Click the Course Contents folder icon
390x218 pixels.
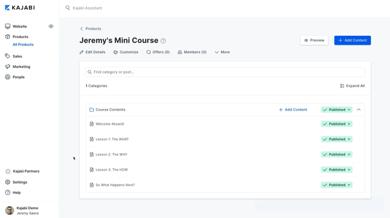[92, 110]
